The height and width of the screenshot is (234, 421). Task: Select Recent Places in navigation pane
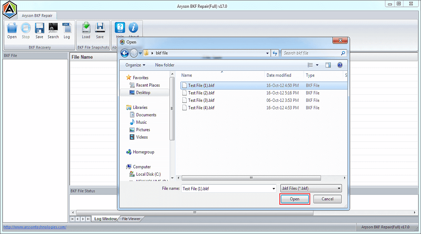click(145, 85)
